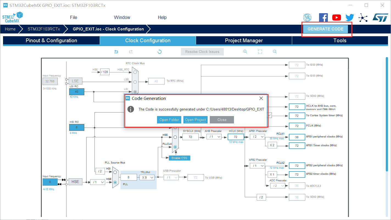This screenshot has height=220, width=391.
Task: Click the Redo arrow icon
Action: tap(131, 52)
